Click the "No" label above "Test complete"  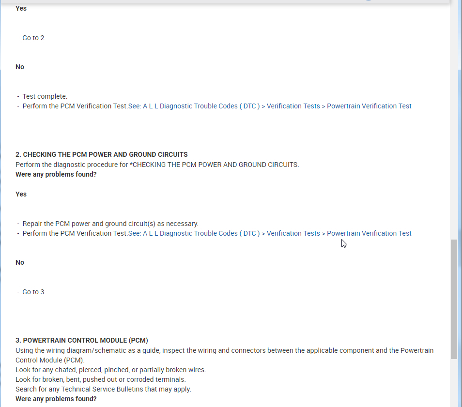pyautogui.click(x=20, y=67)
